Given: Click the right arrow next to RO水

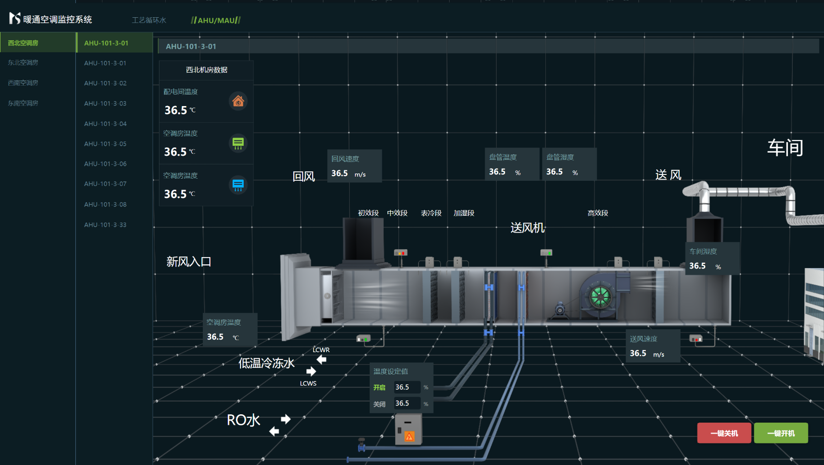Looking at the screenshot, I should 285,419.
